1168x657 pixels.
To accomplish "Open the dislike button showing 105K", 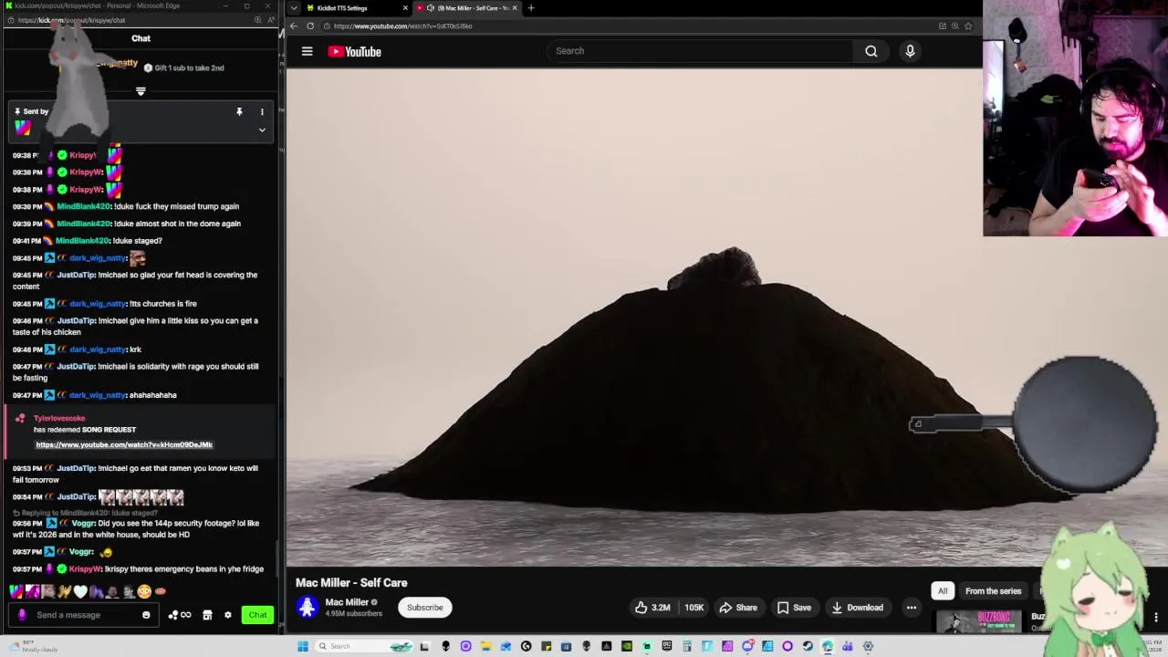I will coord(693,608).
